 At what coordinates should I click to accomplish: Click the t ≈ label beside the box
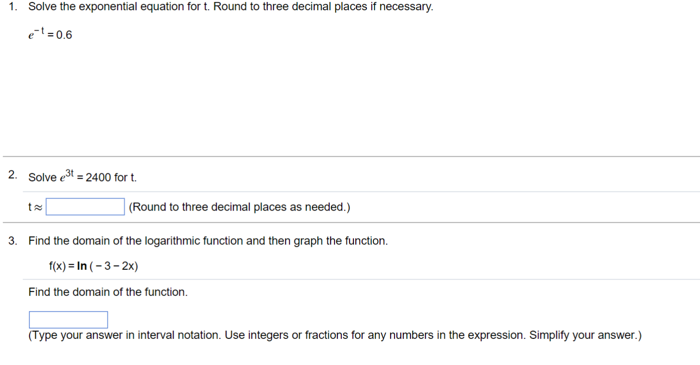36,207
